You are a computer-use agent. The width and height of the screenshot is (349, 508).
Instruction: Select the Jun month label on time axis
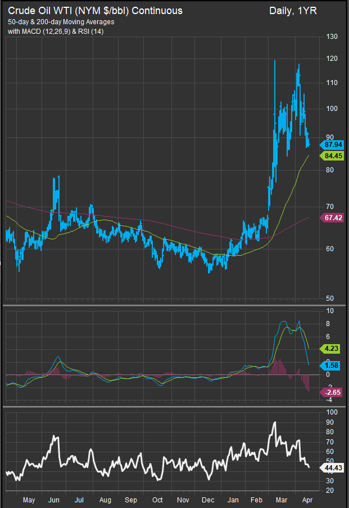(55, 500)
